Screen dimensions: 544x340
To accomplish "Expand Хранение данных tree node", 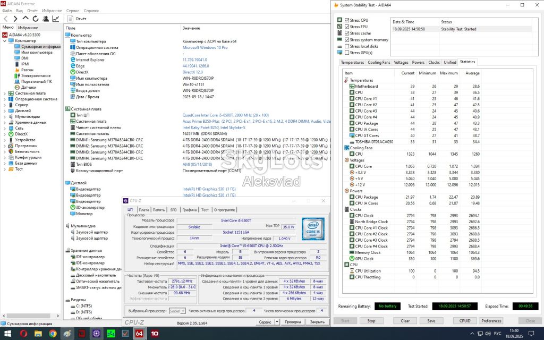I will pos(4,123).
